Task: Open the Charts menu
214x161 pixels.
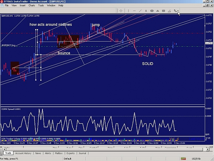Action: [32, 5]
